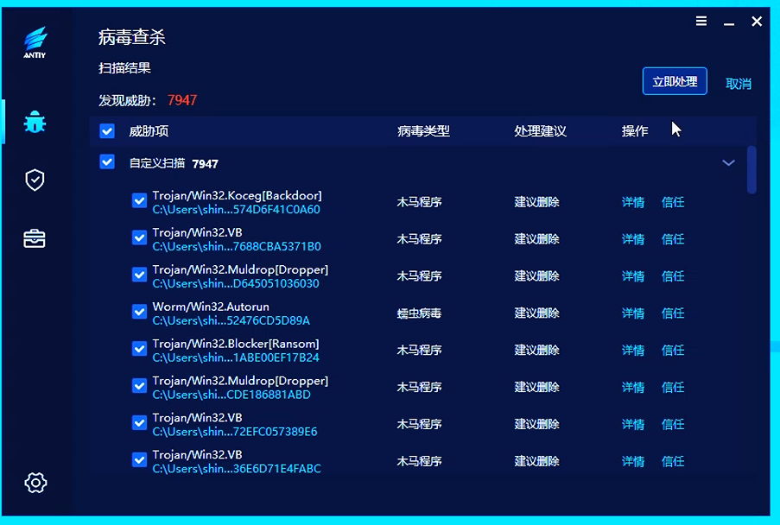780x525 pixels.
Task: Open the settings gear
Action: click(x=35, y=483)
